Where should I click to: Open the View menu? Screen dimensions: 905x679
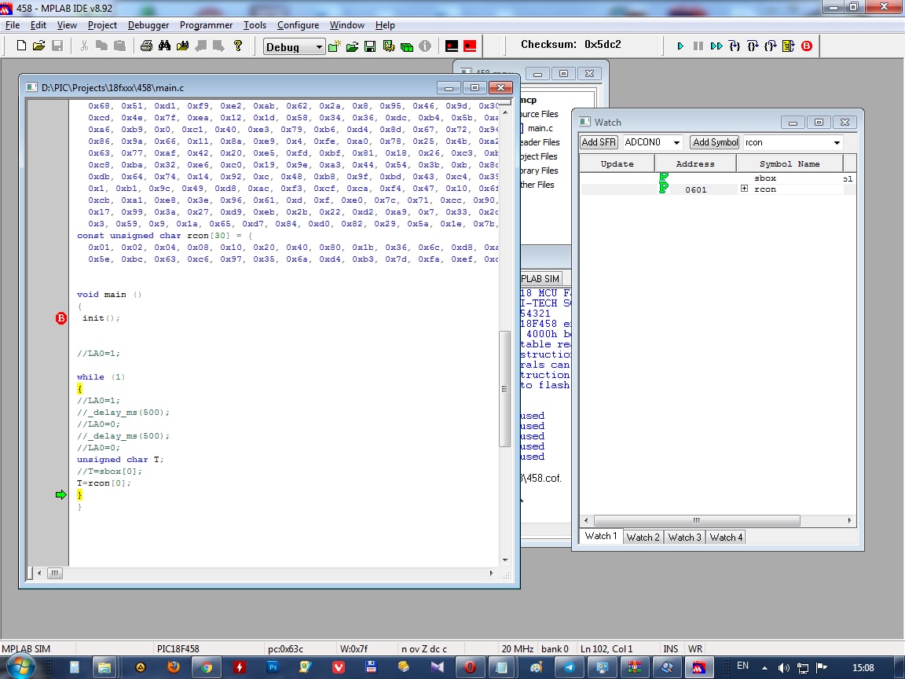coord(67,25)
